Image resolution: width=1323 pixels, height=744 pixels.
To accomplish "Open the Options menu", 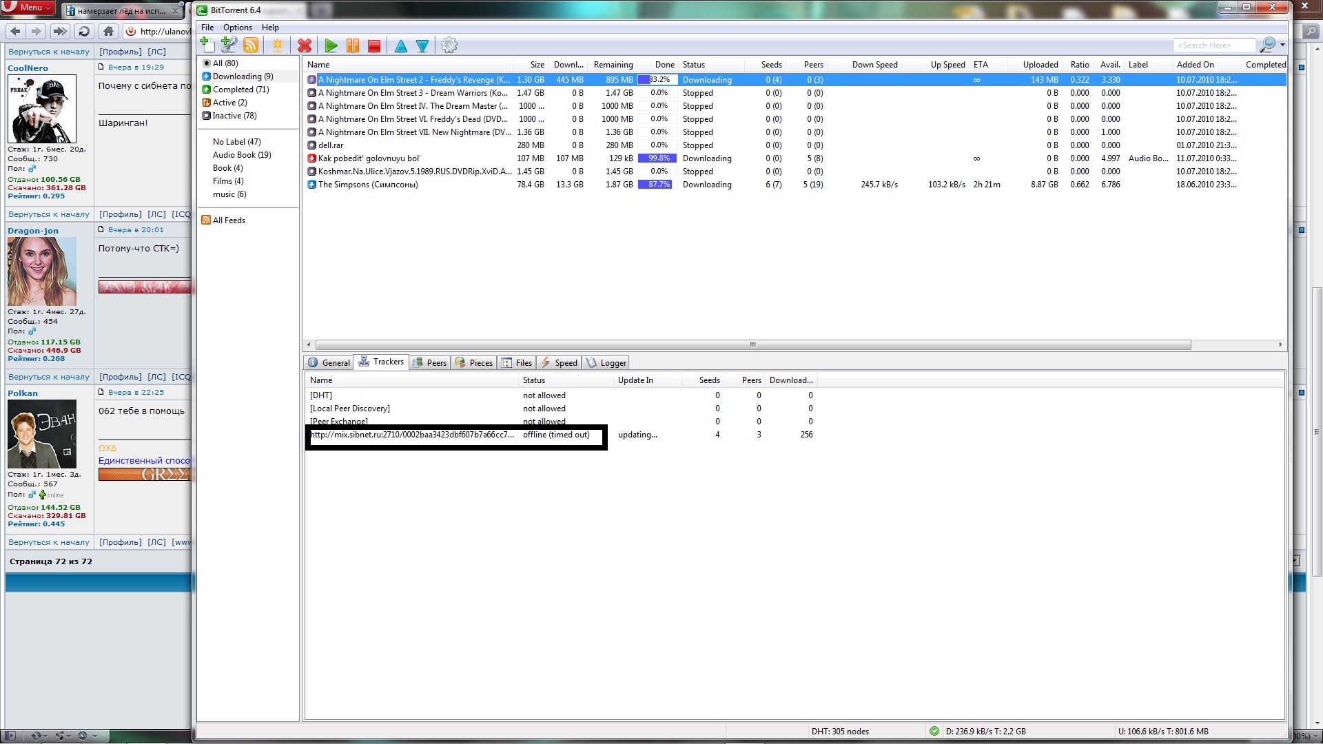I will pyautogui.click(x=237, y=28).
